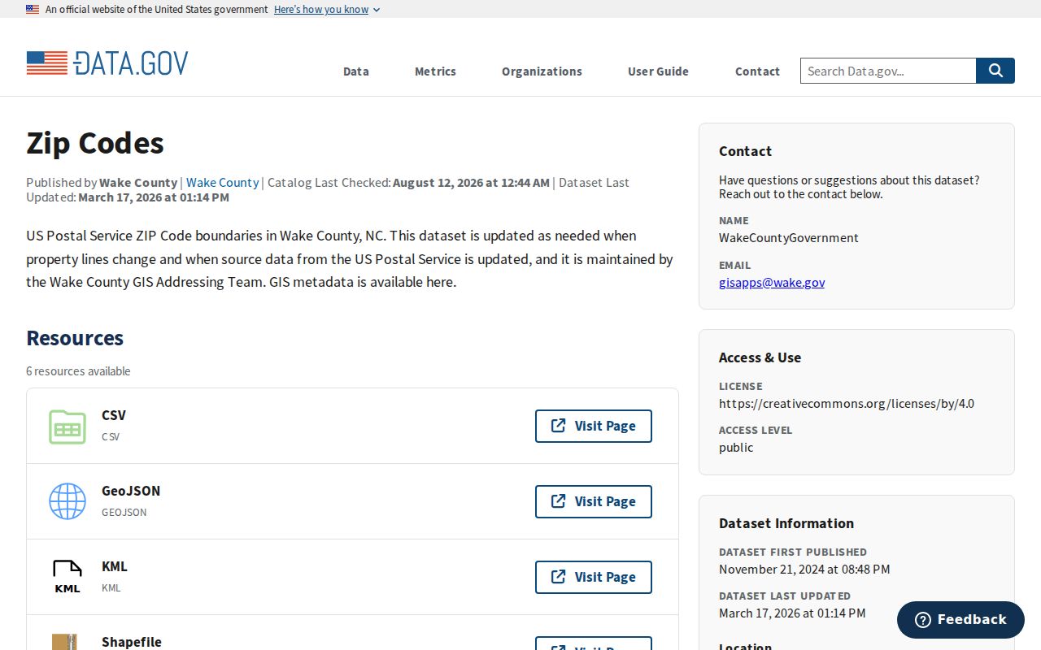Screen dimensions: 1041x650
Task: Click the Access & Use heading
Action: pos(760,357)
